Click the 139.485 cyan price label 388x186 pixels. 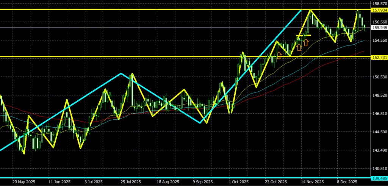pos(379,178)
